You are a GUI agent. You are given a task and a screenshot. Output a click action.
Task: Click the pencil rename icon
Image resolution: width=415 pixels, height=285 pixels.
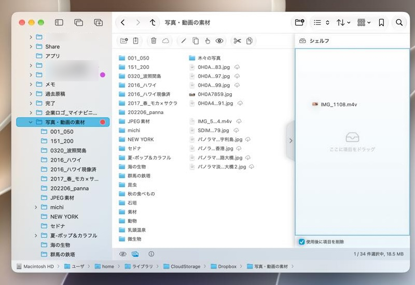(x=184, y=41)
